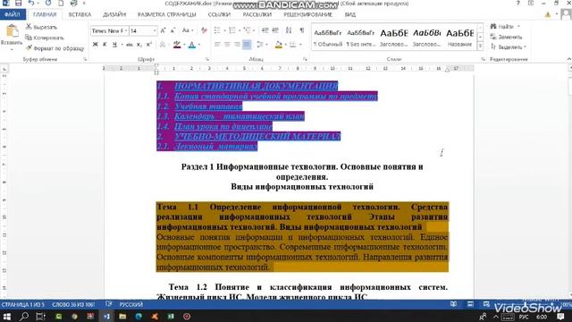Open the Change Case (Aa) dropdown
The image size is (572, 322).
tap(188, 30)
